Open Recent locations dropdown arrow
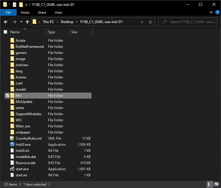221x188 pixels. (x=21, y=22)
